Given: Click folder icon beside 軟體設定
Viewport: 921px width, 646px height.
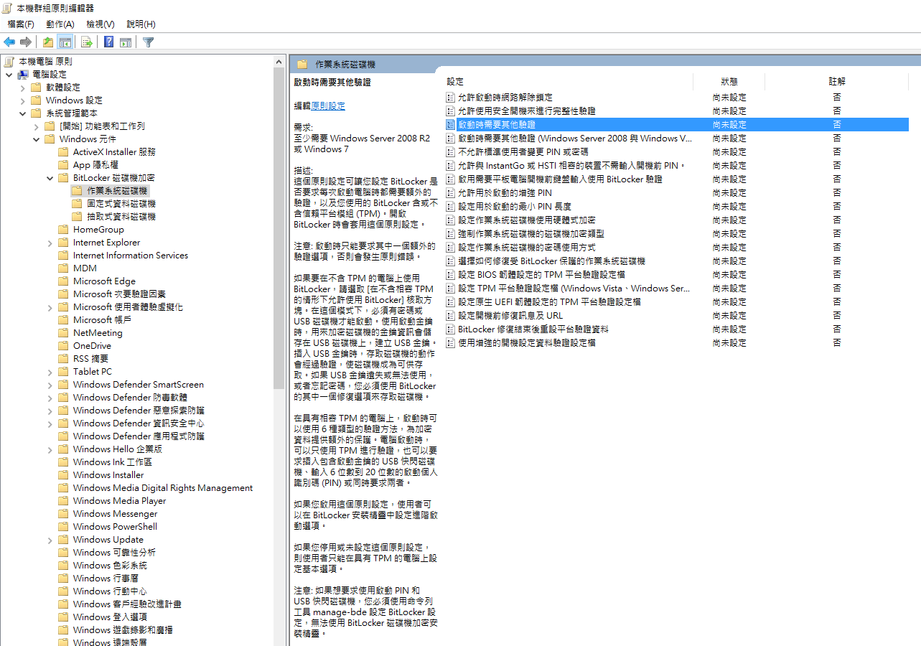Looking at the screenshot, I should point(37,88).
